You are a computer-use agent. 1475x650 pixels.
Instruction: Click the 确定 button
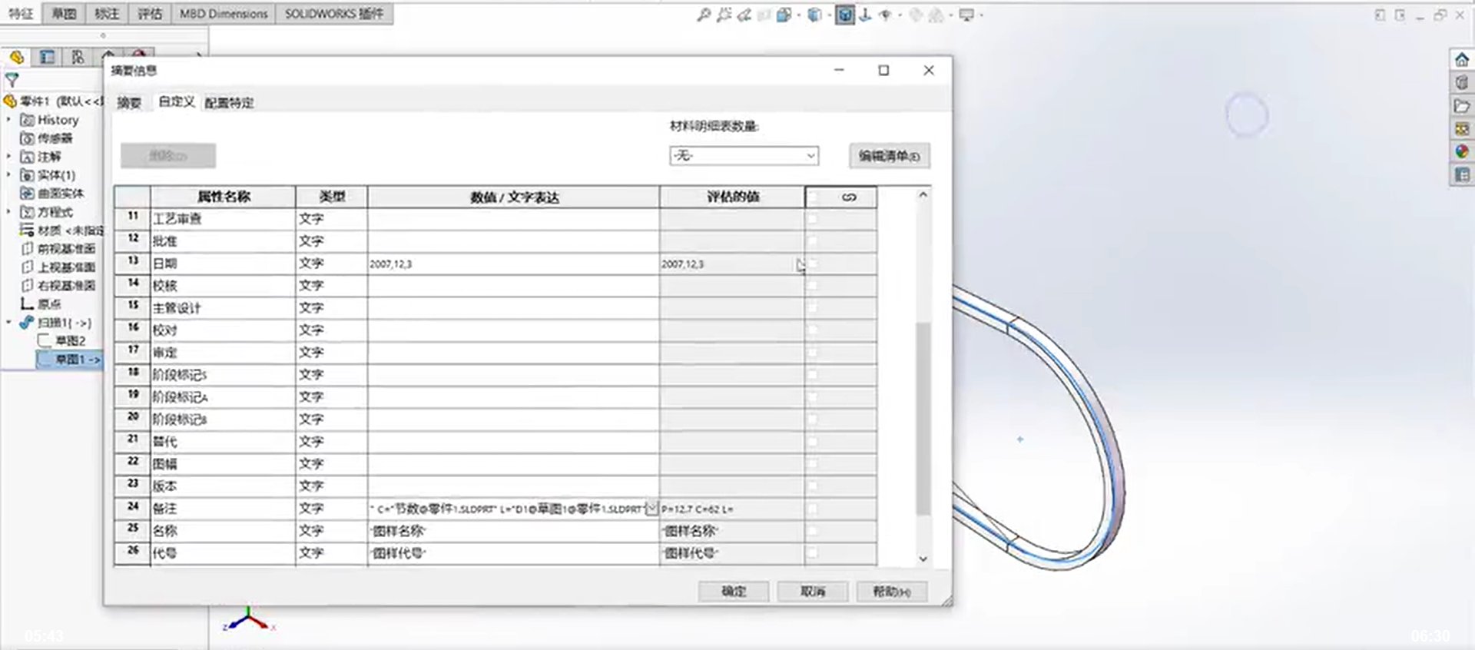pos(734,592)
